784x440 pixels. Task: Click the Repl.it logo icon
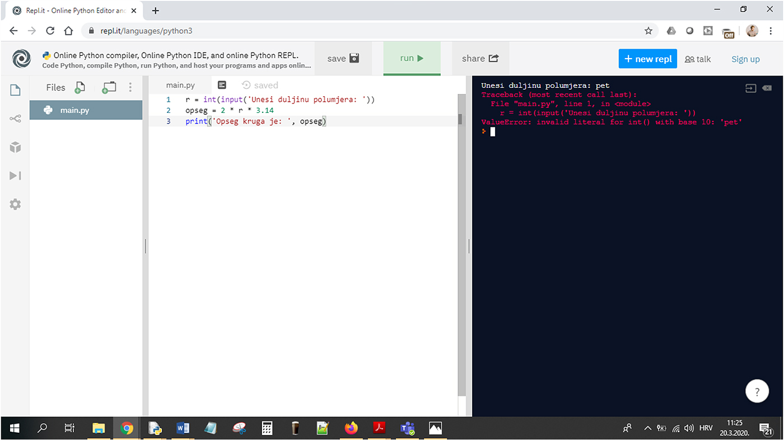coord(22,59)
